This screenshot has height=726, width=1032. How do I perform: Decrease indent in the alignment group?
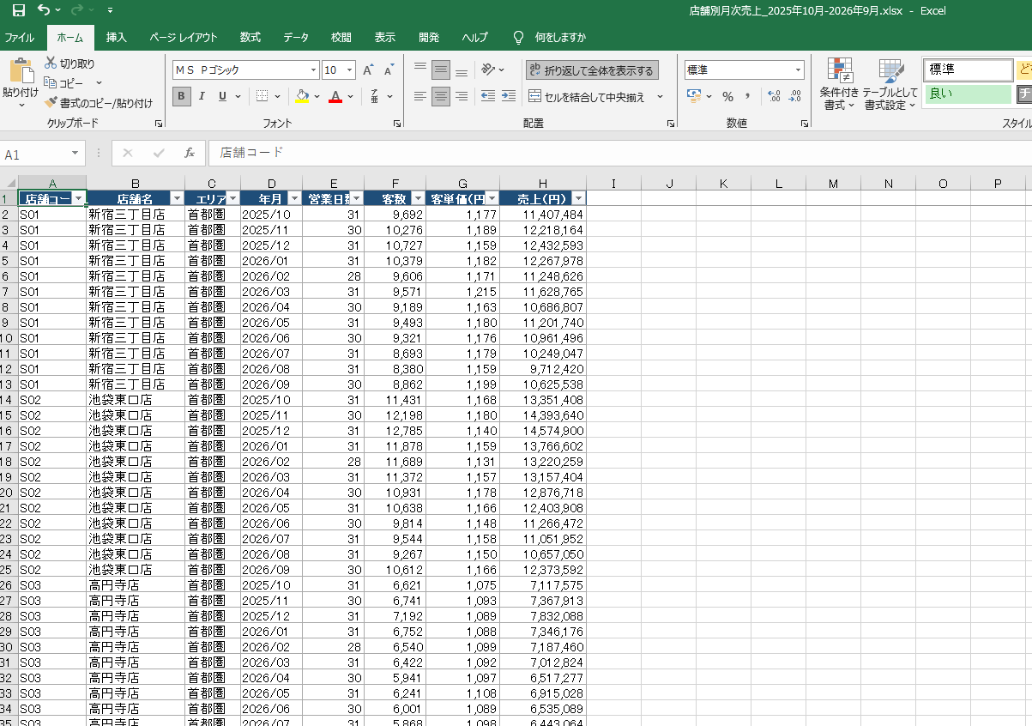(487, 96)
